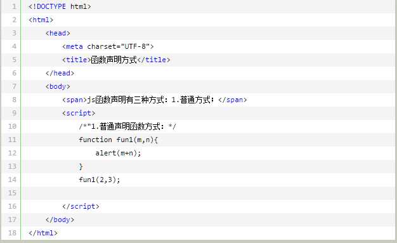
Task: Click the closing </head> tag
Action: click(60, 73)
